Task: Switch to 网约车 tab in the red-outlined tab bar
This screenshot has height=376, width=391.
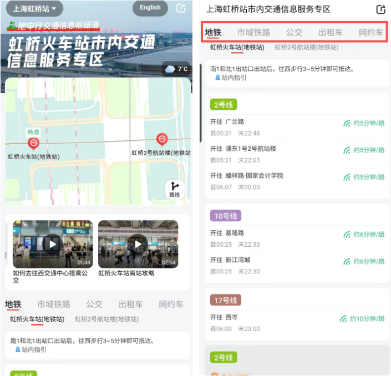Action: click(x=370, y=33)
